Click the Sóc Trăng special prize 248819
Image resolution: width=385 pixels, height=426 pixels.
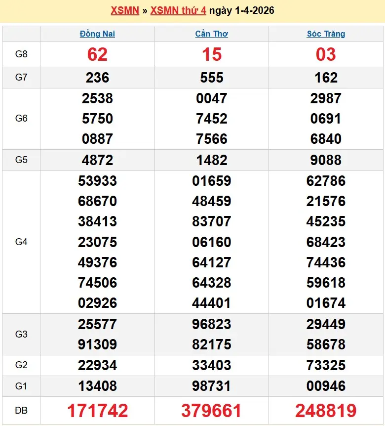click(x=326, y=410)
